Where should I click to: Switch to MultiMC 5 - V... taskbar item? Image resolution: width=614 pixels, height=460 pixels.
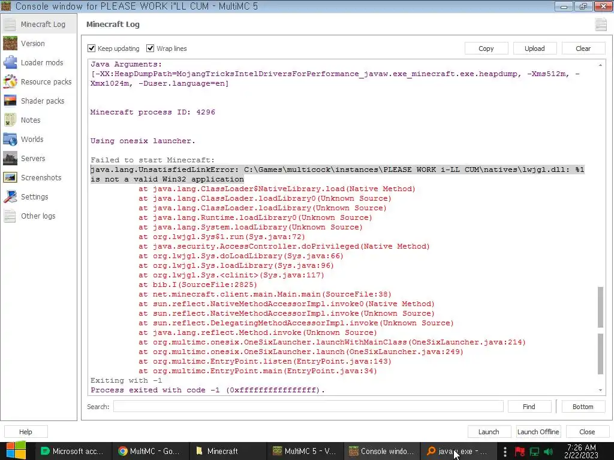point(305,452)
